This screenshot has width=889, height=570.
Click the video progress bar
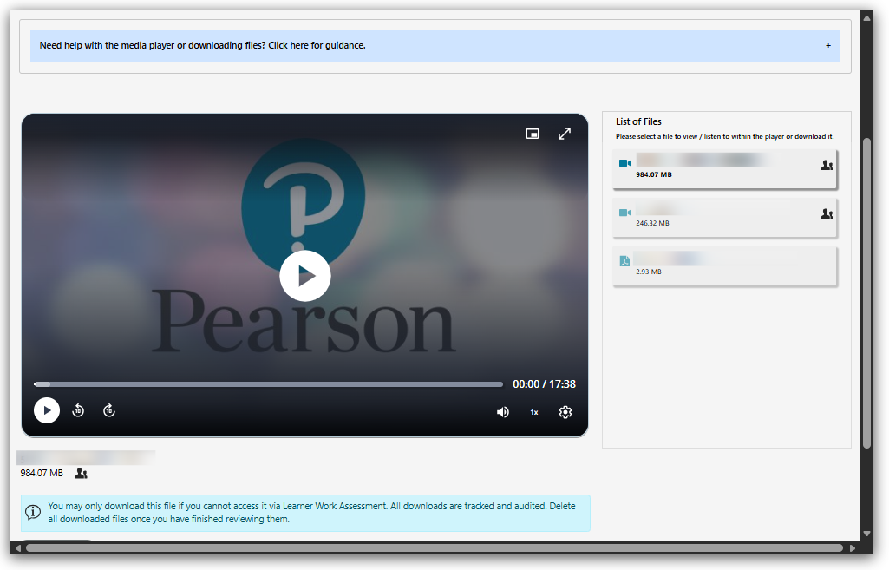268,384
